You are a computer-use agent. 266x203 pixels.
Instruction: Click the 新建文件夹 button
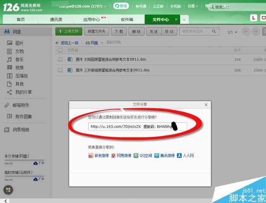click(96, 31)
